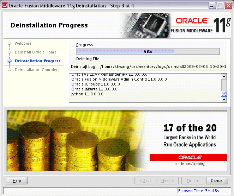Image resolution: width=234 pixels, height=196 pixels.
Task: Click the Help button
Action: click(x=17, y=181)
